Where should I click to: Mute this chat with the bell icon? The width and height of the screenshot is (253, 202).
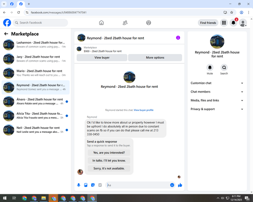(x=210, y=68)
